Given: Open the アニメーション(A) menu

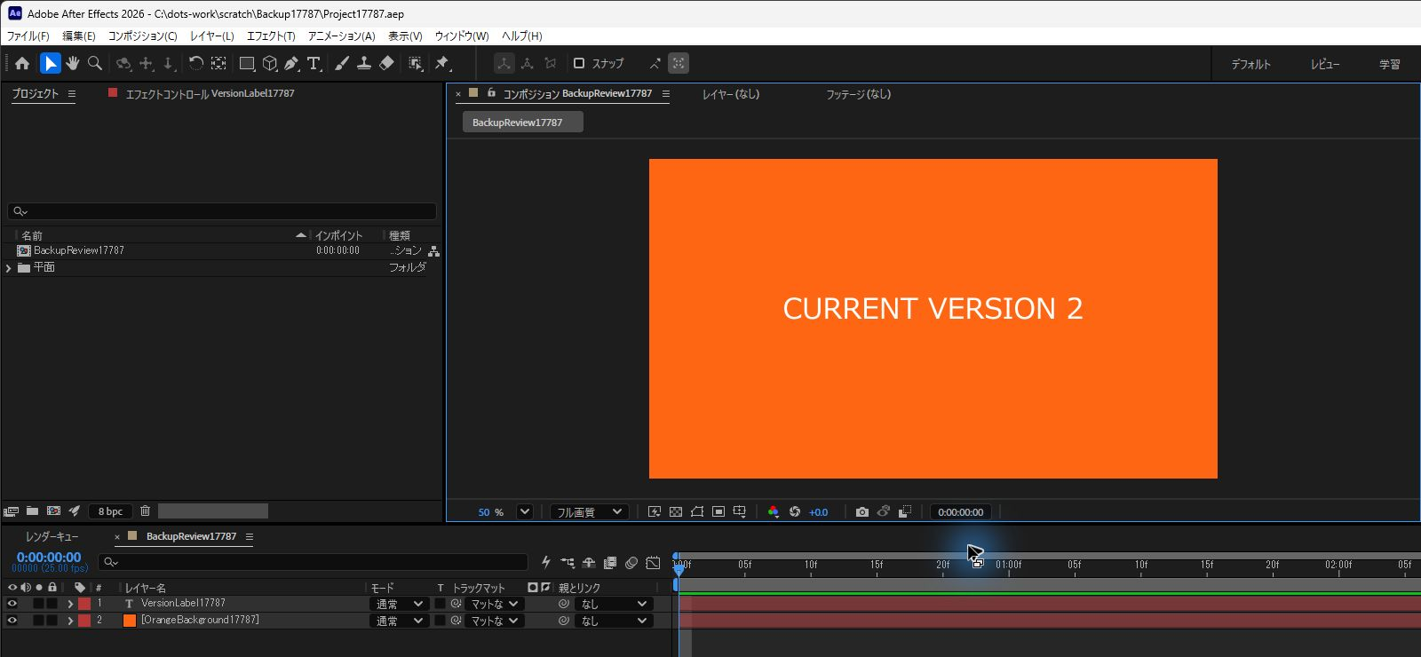Looking at the screenshot, I should pos(341,36).
